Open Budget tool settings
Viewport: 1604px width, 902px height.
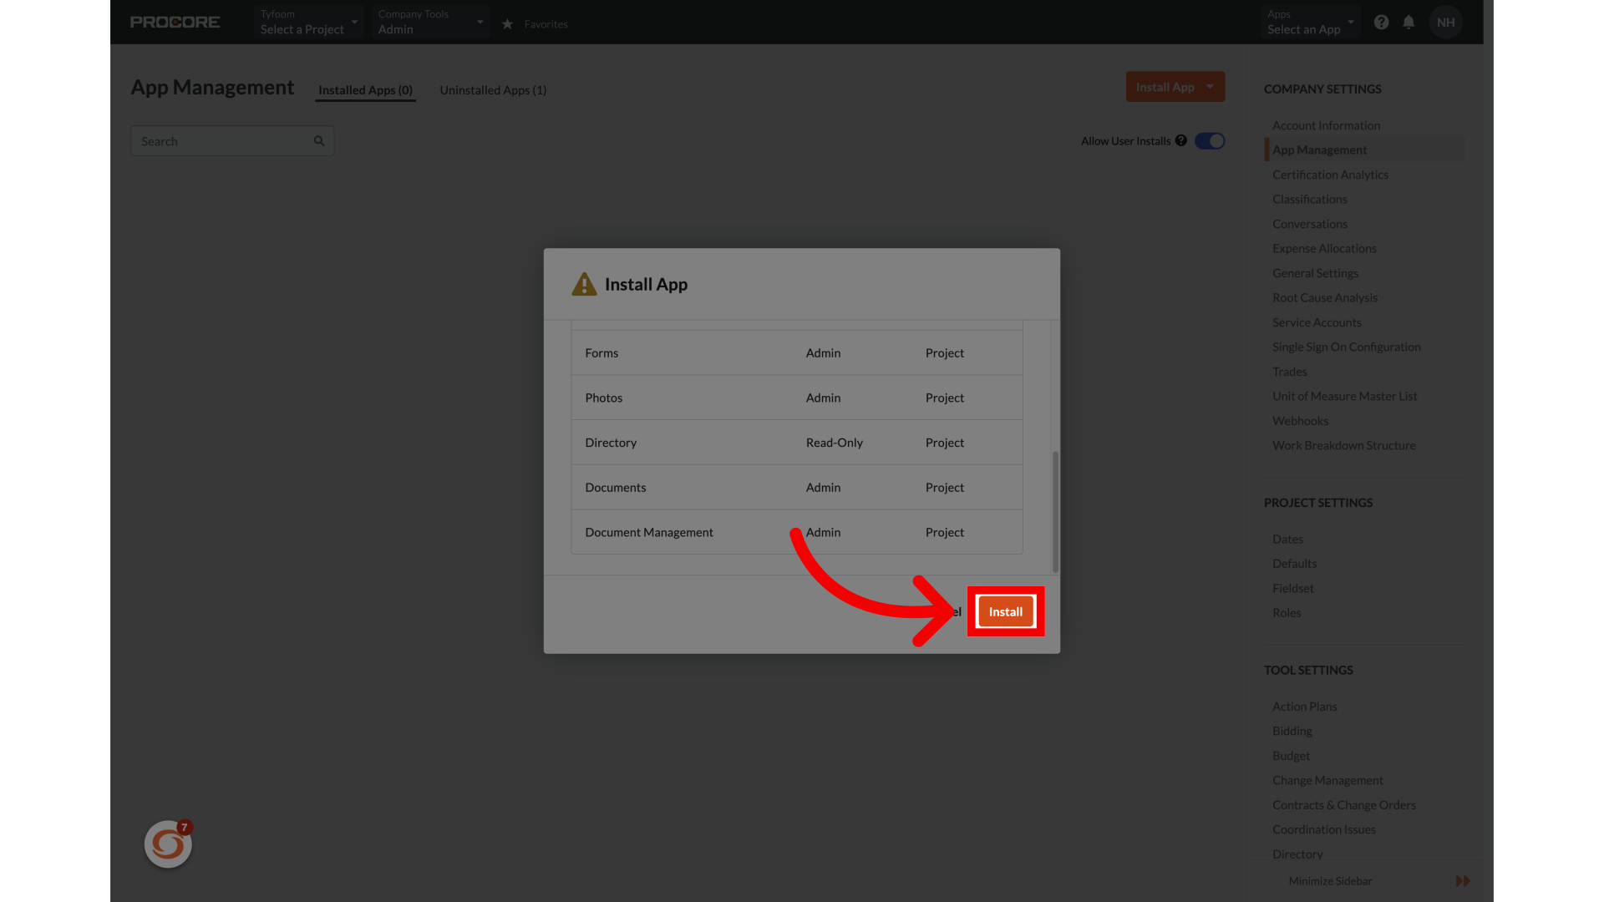pyautogui.click(x=1291, y=756)
